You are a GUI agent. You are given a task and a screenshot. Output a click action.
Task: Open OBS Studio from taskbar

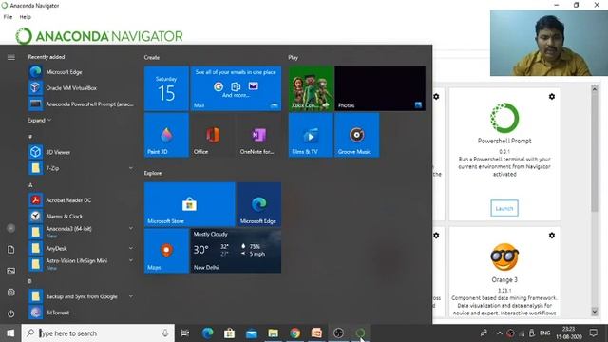[x=338, y=333]
